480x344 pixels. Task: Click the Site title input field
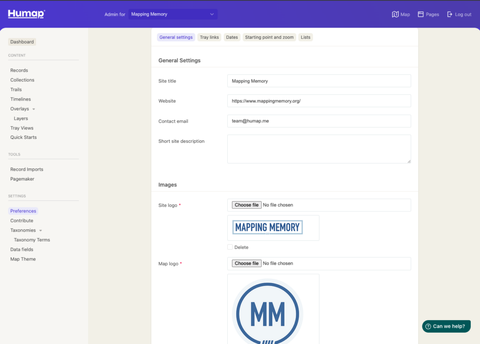(x=319, y=81)
